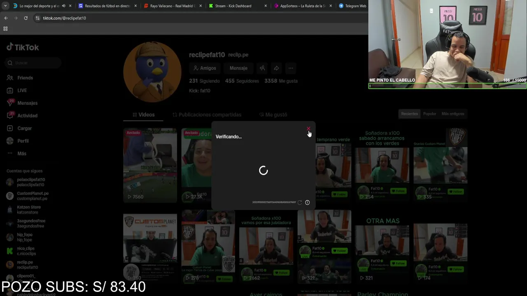Close the AppSorteos tab

pyautogui.click(x=331, y=6)
